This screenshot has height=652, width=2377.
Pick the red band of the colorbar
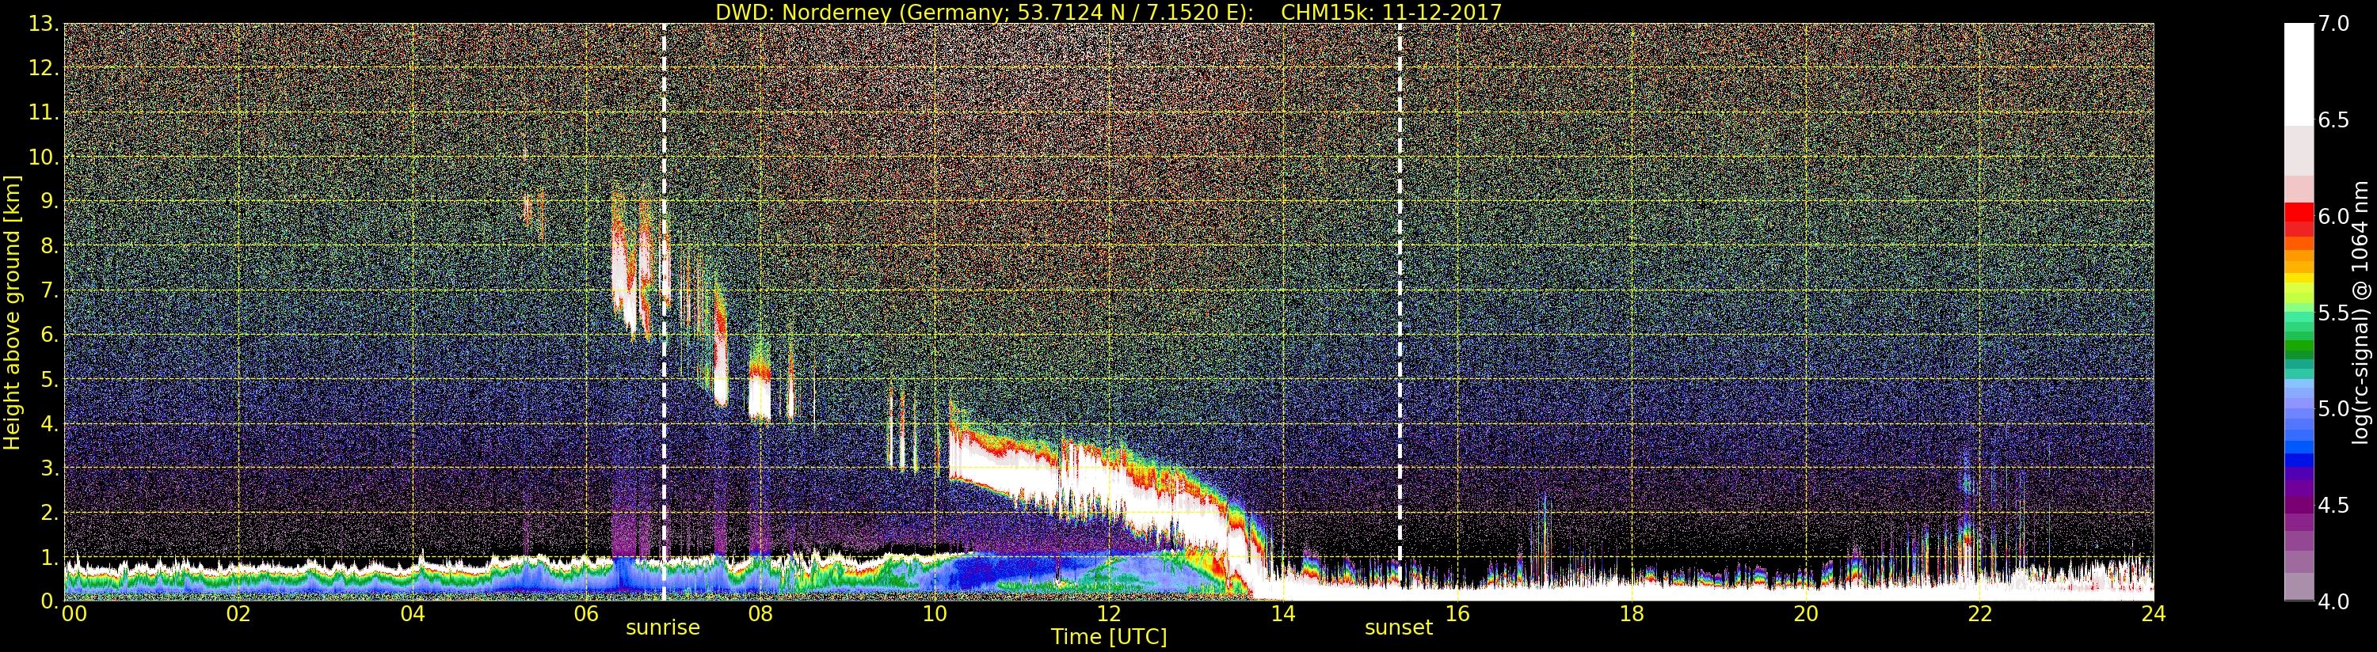tap(2299, 219)
